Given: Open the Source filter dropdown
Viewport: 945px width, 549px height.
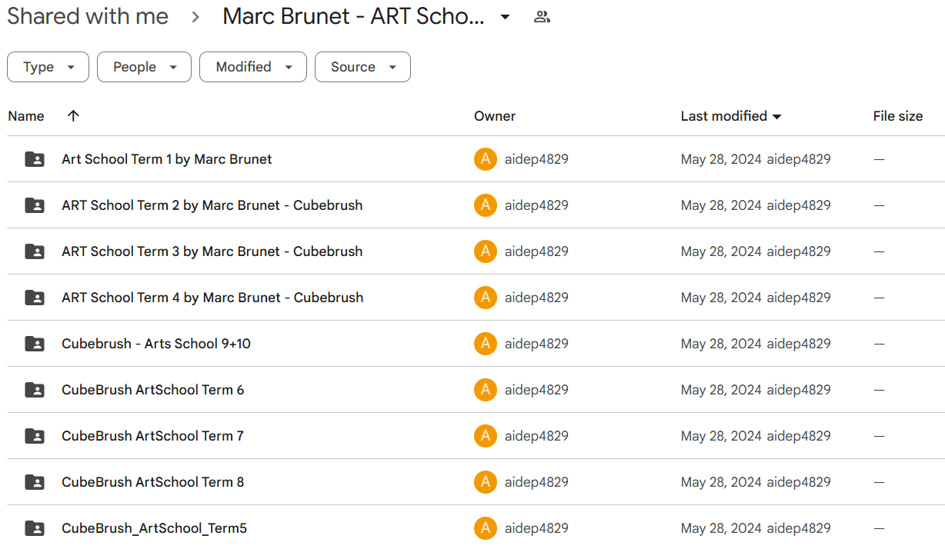Looking at the screenshot, I should point(362,67).
